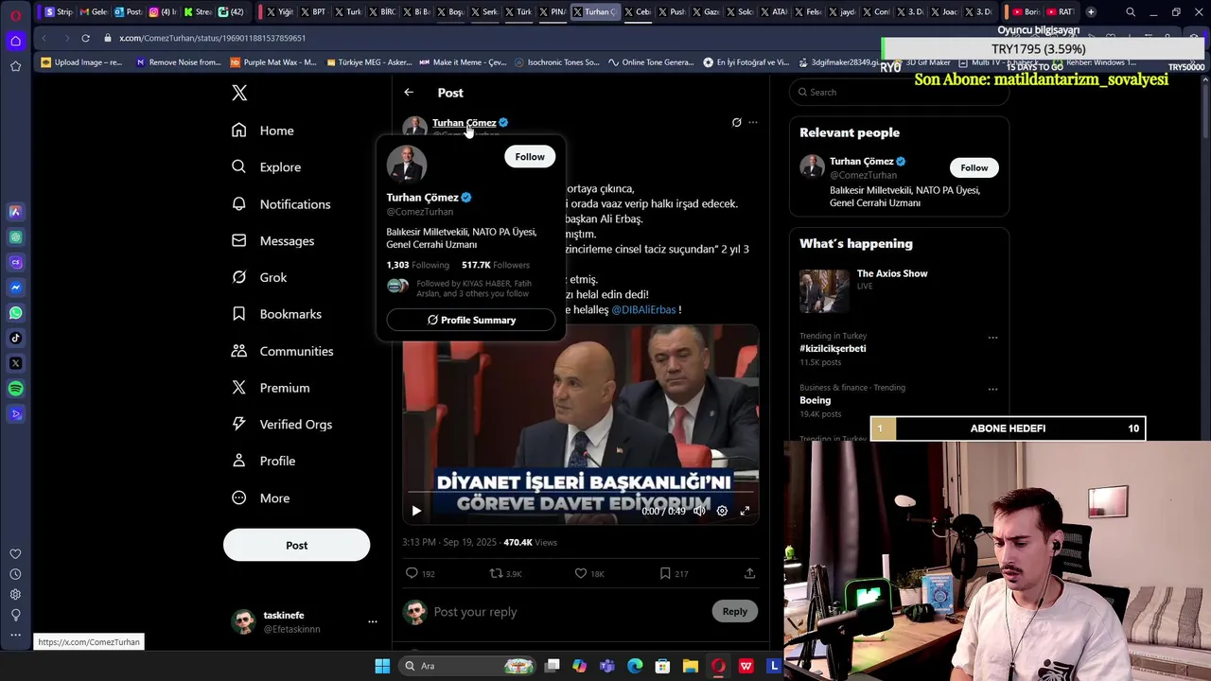
Task: Open WhatsApp in the browser sidebar
Action: tap(15, 313)
